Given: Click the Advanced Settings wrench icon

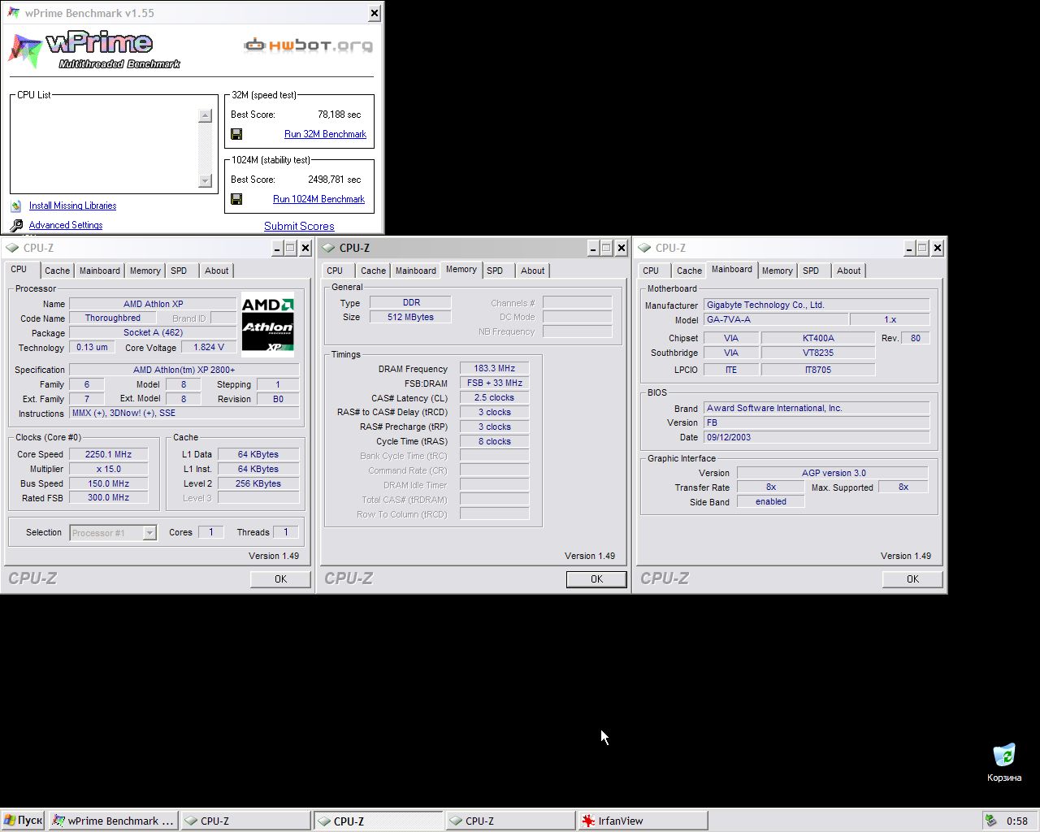Looking at the screenshot, I should click(x=16, y=225).
